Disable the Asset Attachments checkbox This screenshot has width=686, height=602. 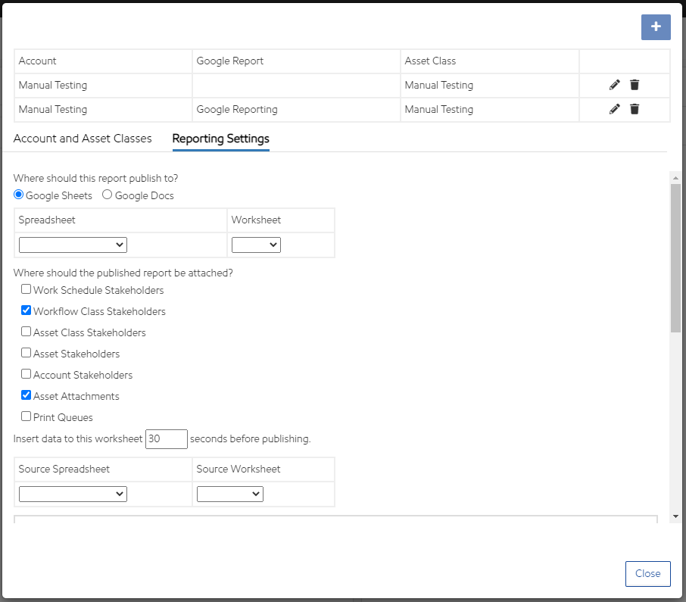point(27,396)
